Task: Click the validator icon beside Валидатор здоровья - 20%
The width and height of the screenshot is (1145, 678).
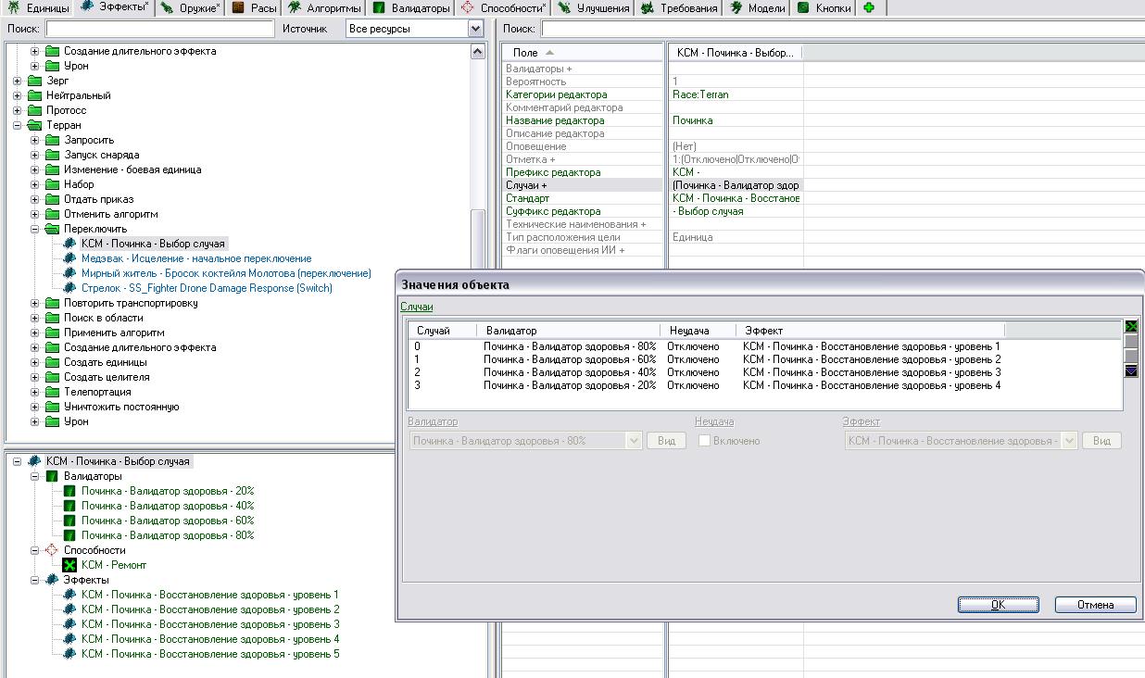Action: click(x=70, y=491)
